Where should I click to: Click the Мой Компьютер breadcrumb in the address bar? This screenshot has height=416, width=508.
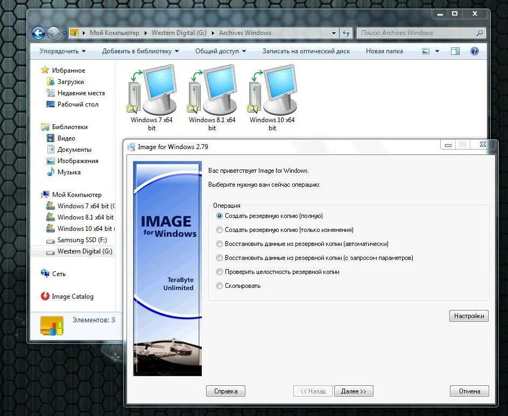(x=115, y=33)
